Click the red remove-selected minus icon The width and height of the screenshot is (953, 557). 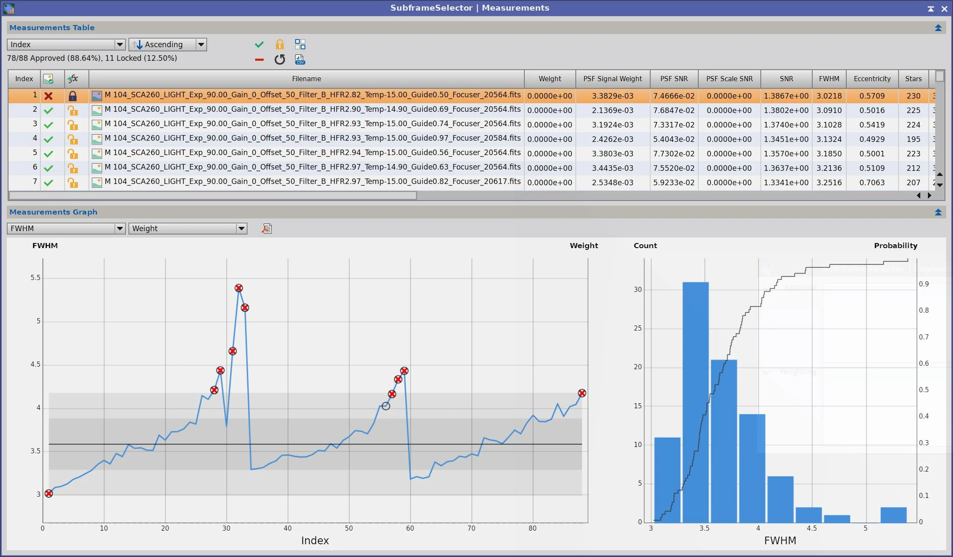[x=259, y=59]
